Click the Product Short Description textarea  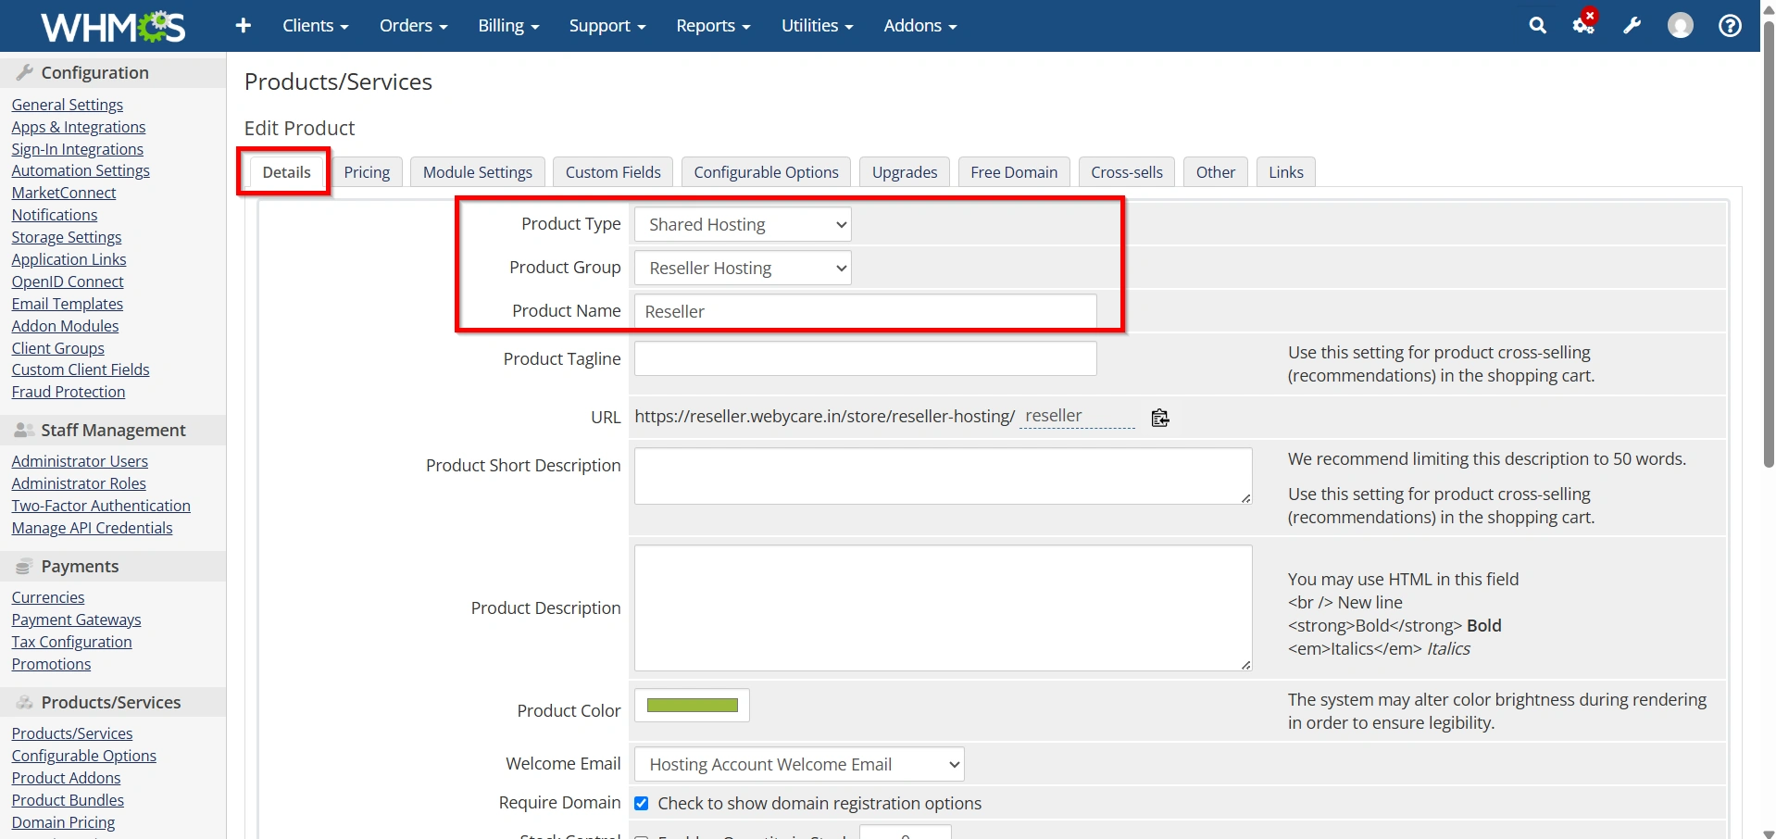click(x=944, y=476)
